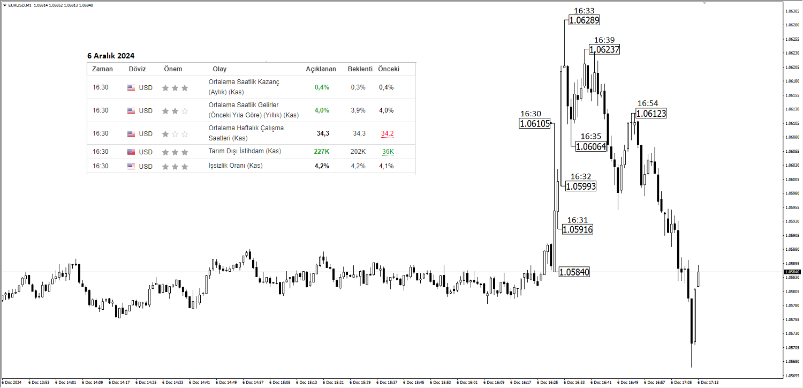Click the Olay column header

[219, 69]
